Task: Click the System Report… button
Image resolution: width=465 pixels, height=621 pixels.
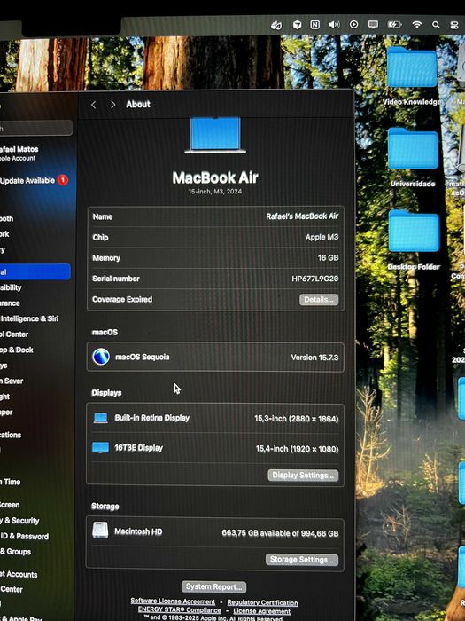Action: [x=214, y=586]
